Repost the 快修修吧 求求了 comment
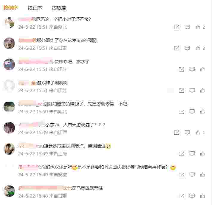The height and width of the screenshot is (205, 212). (x=181, y=69)
